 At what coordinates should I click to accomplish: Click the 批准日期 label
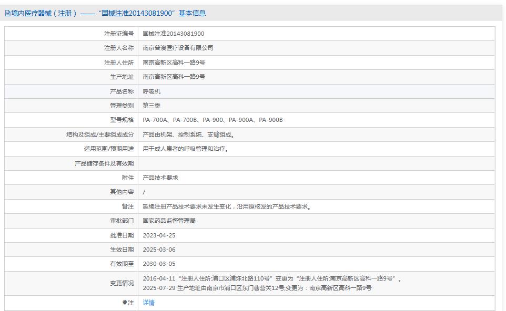pyautogui.click(x=122, y=235)
